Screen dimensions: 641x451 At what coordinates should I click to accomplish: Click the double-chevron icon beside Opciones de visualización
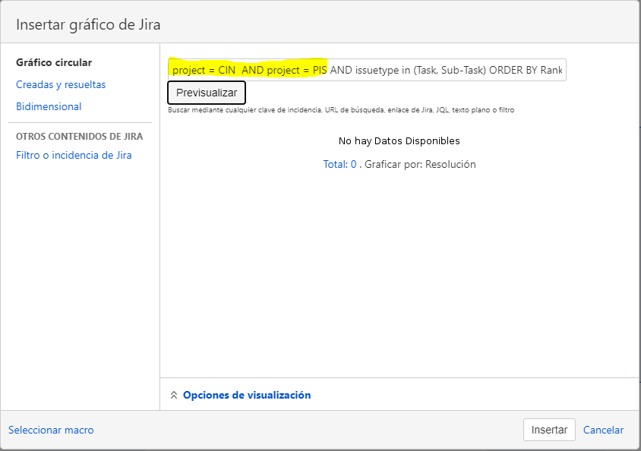coord(174,395)
